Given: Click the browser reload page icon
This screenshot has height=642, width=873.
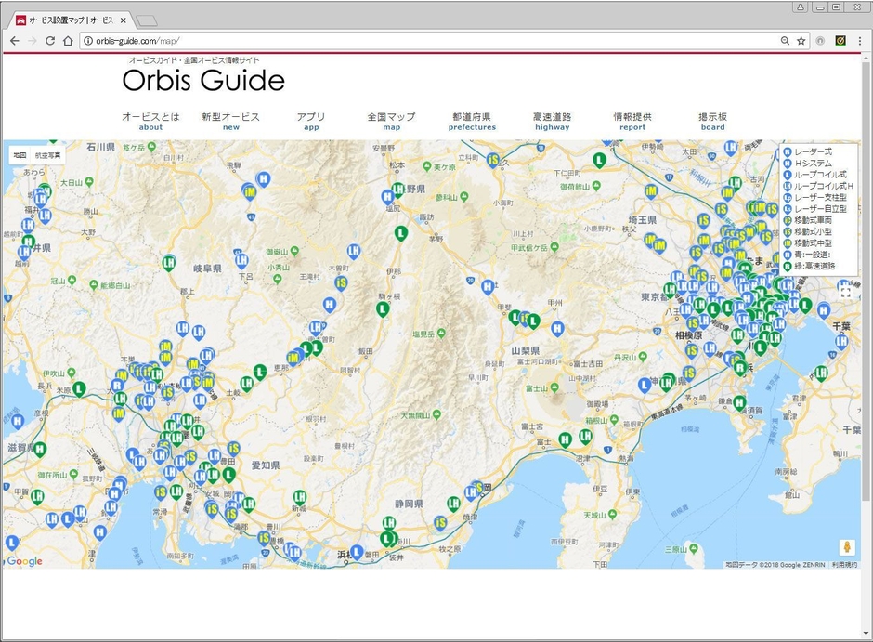Looking at the screenshot, I should 49,40.
